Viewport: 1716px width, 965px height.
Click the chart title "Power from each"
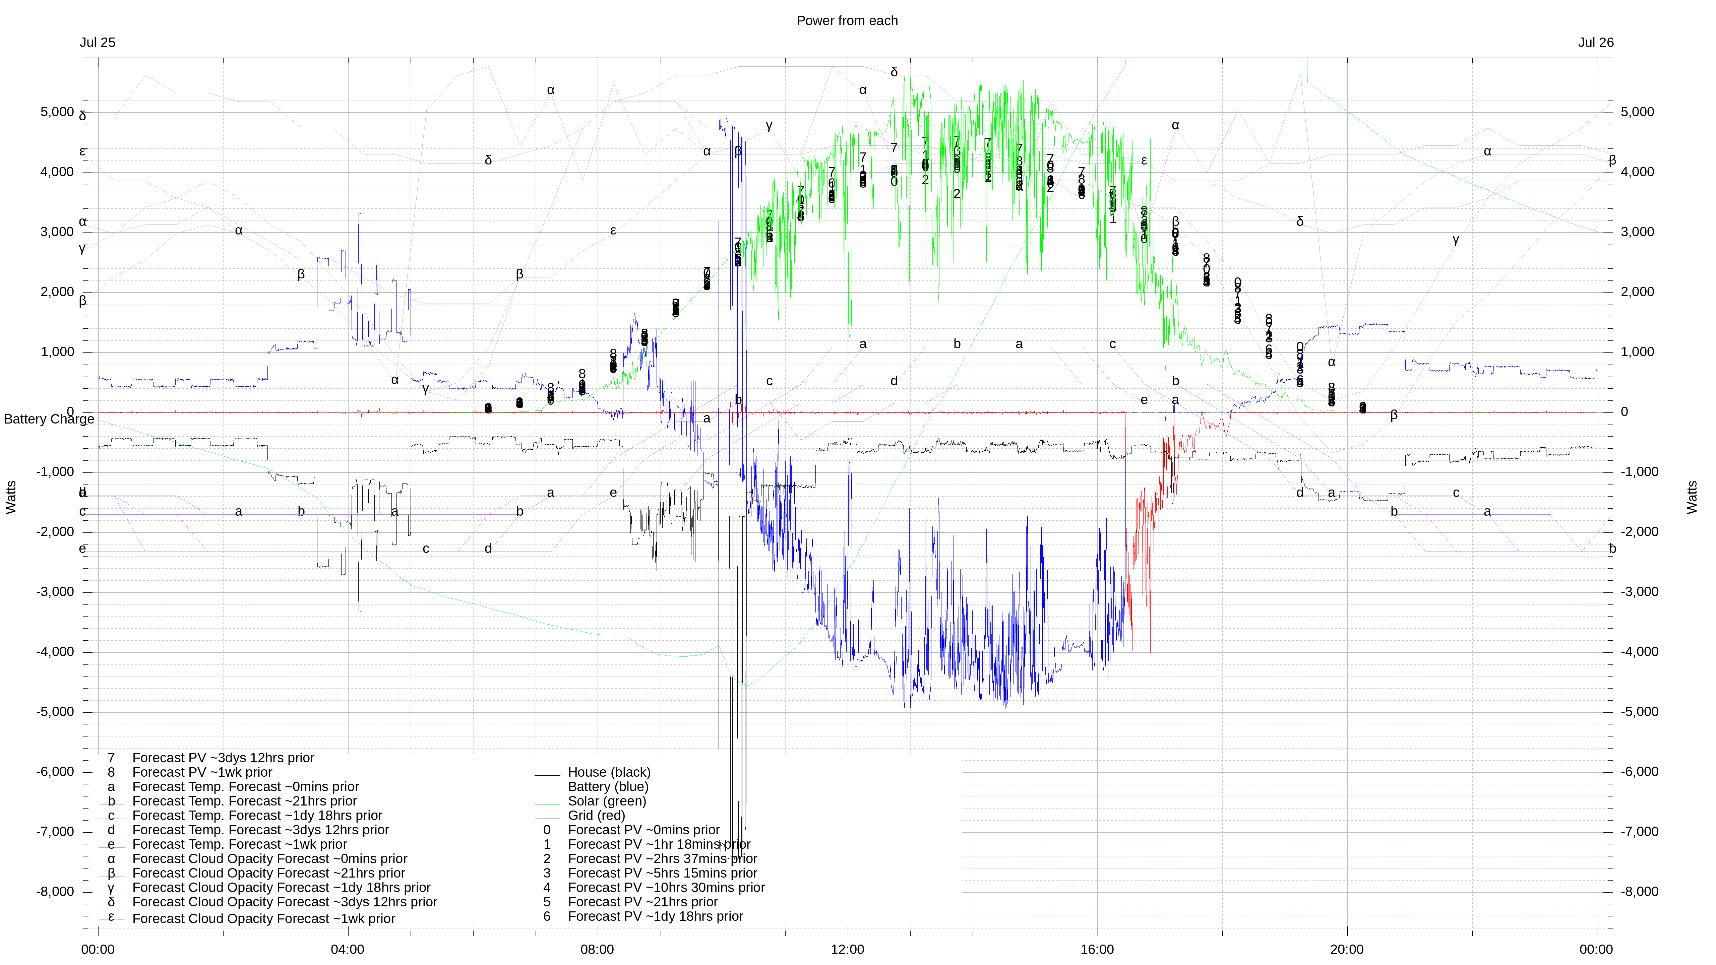[x=847, y=21]
